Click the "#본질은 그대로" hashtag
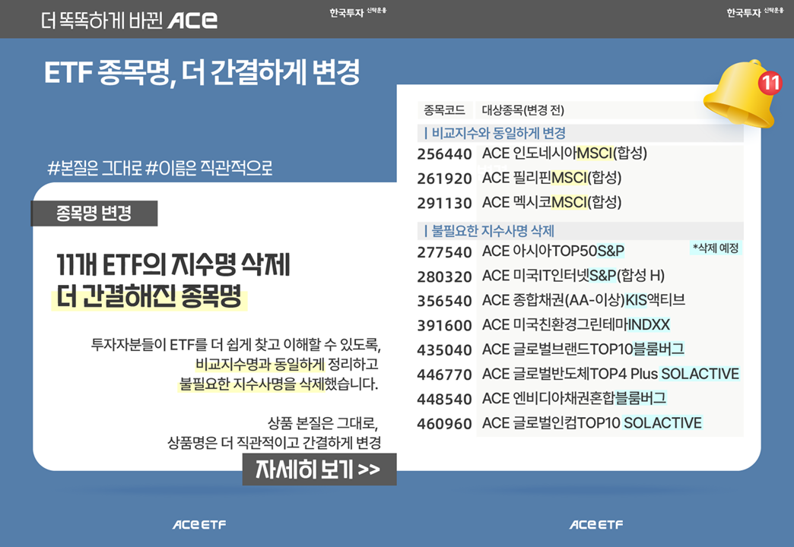The width and height of the screenshot is (794, 547). tap(95, 168)
